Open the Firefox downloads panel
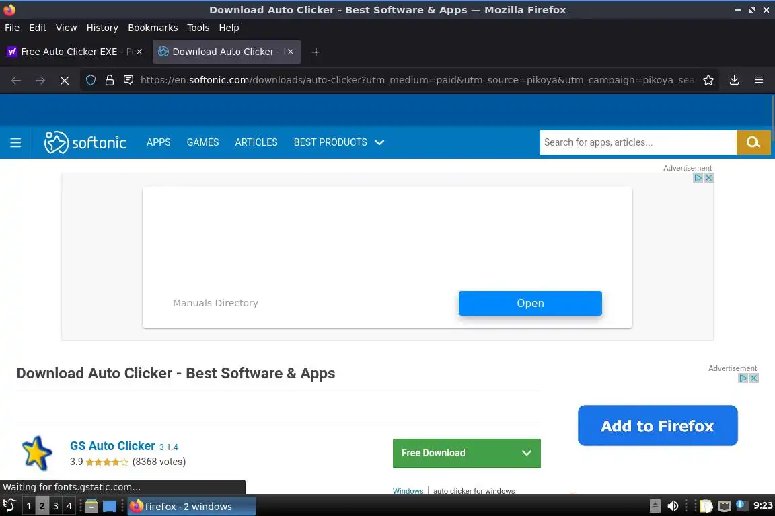 735,80
